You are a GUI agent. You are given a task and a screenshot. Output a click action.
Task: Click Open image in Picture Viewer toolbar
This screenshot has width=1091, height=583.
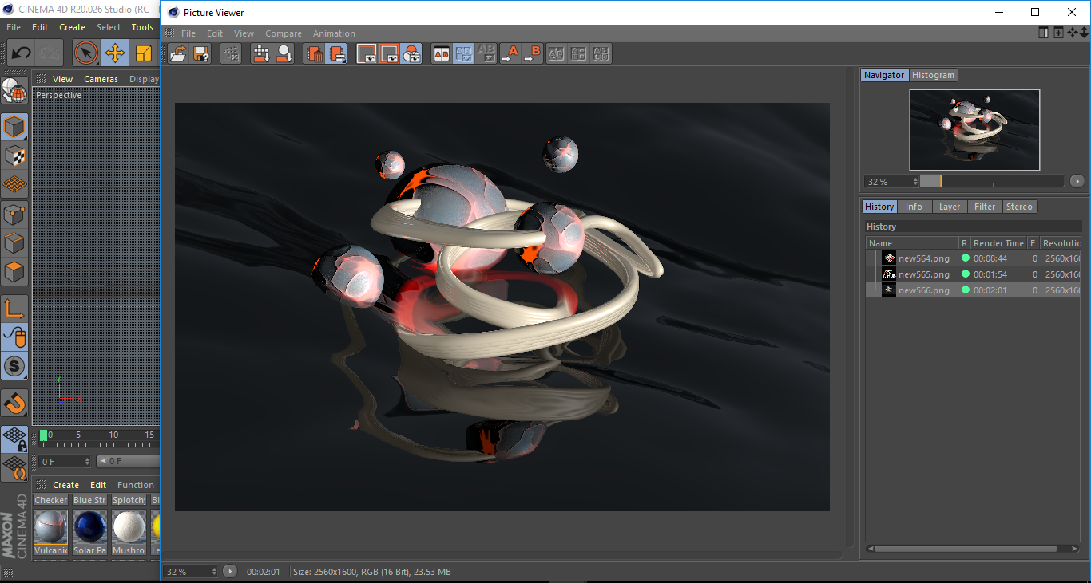pos(179,53)
